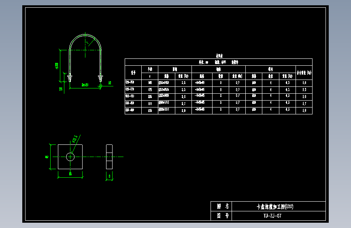Click the round steel weight cell 2.3

point(183,90)
